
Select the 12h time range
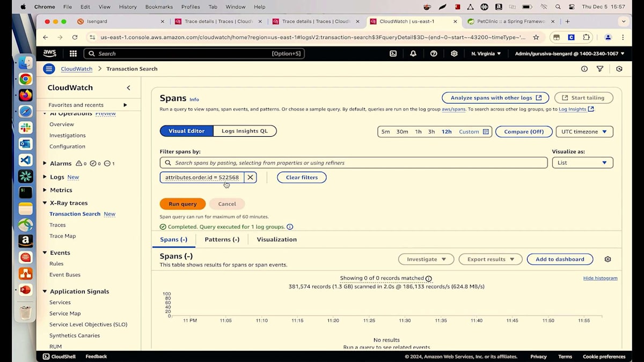(x=447, y=132)
